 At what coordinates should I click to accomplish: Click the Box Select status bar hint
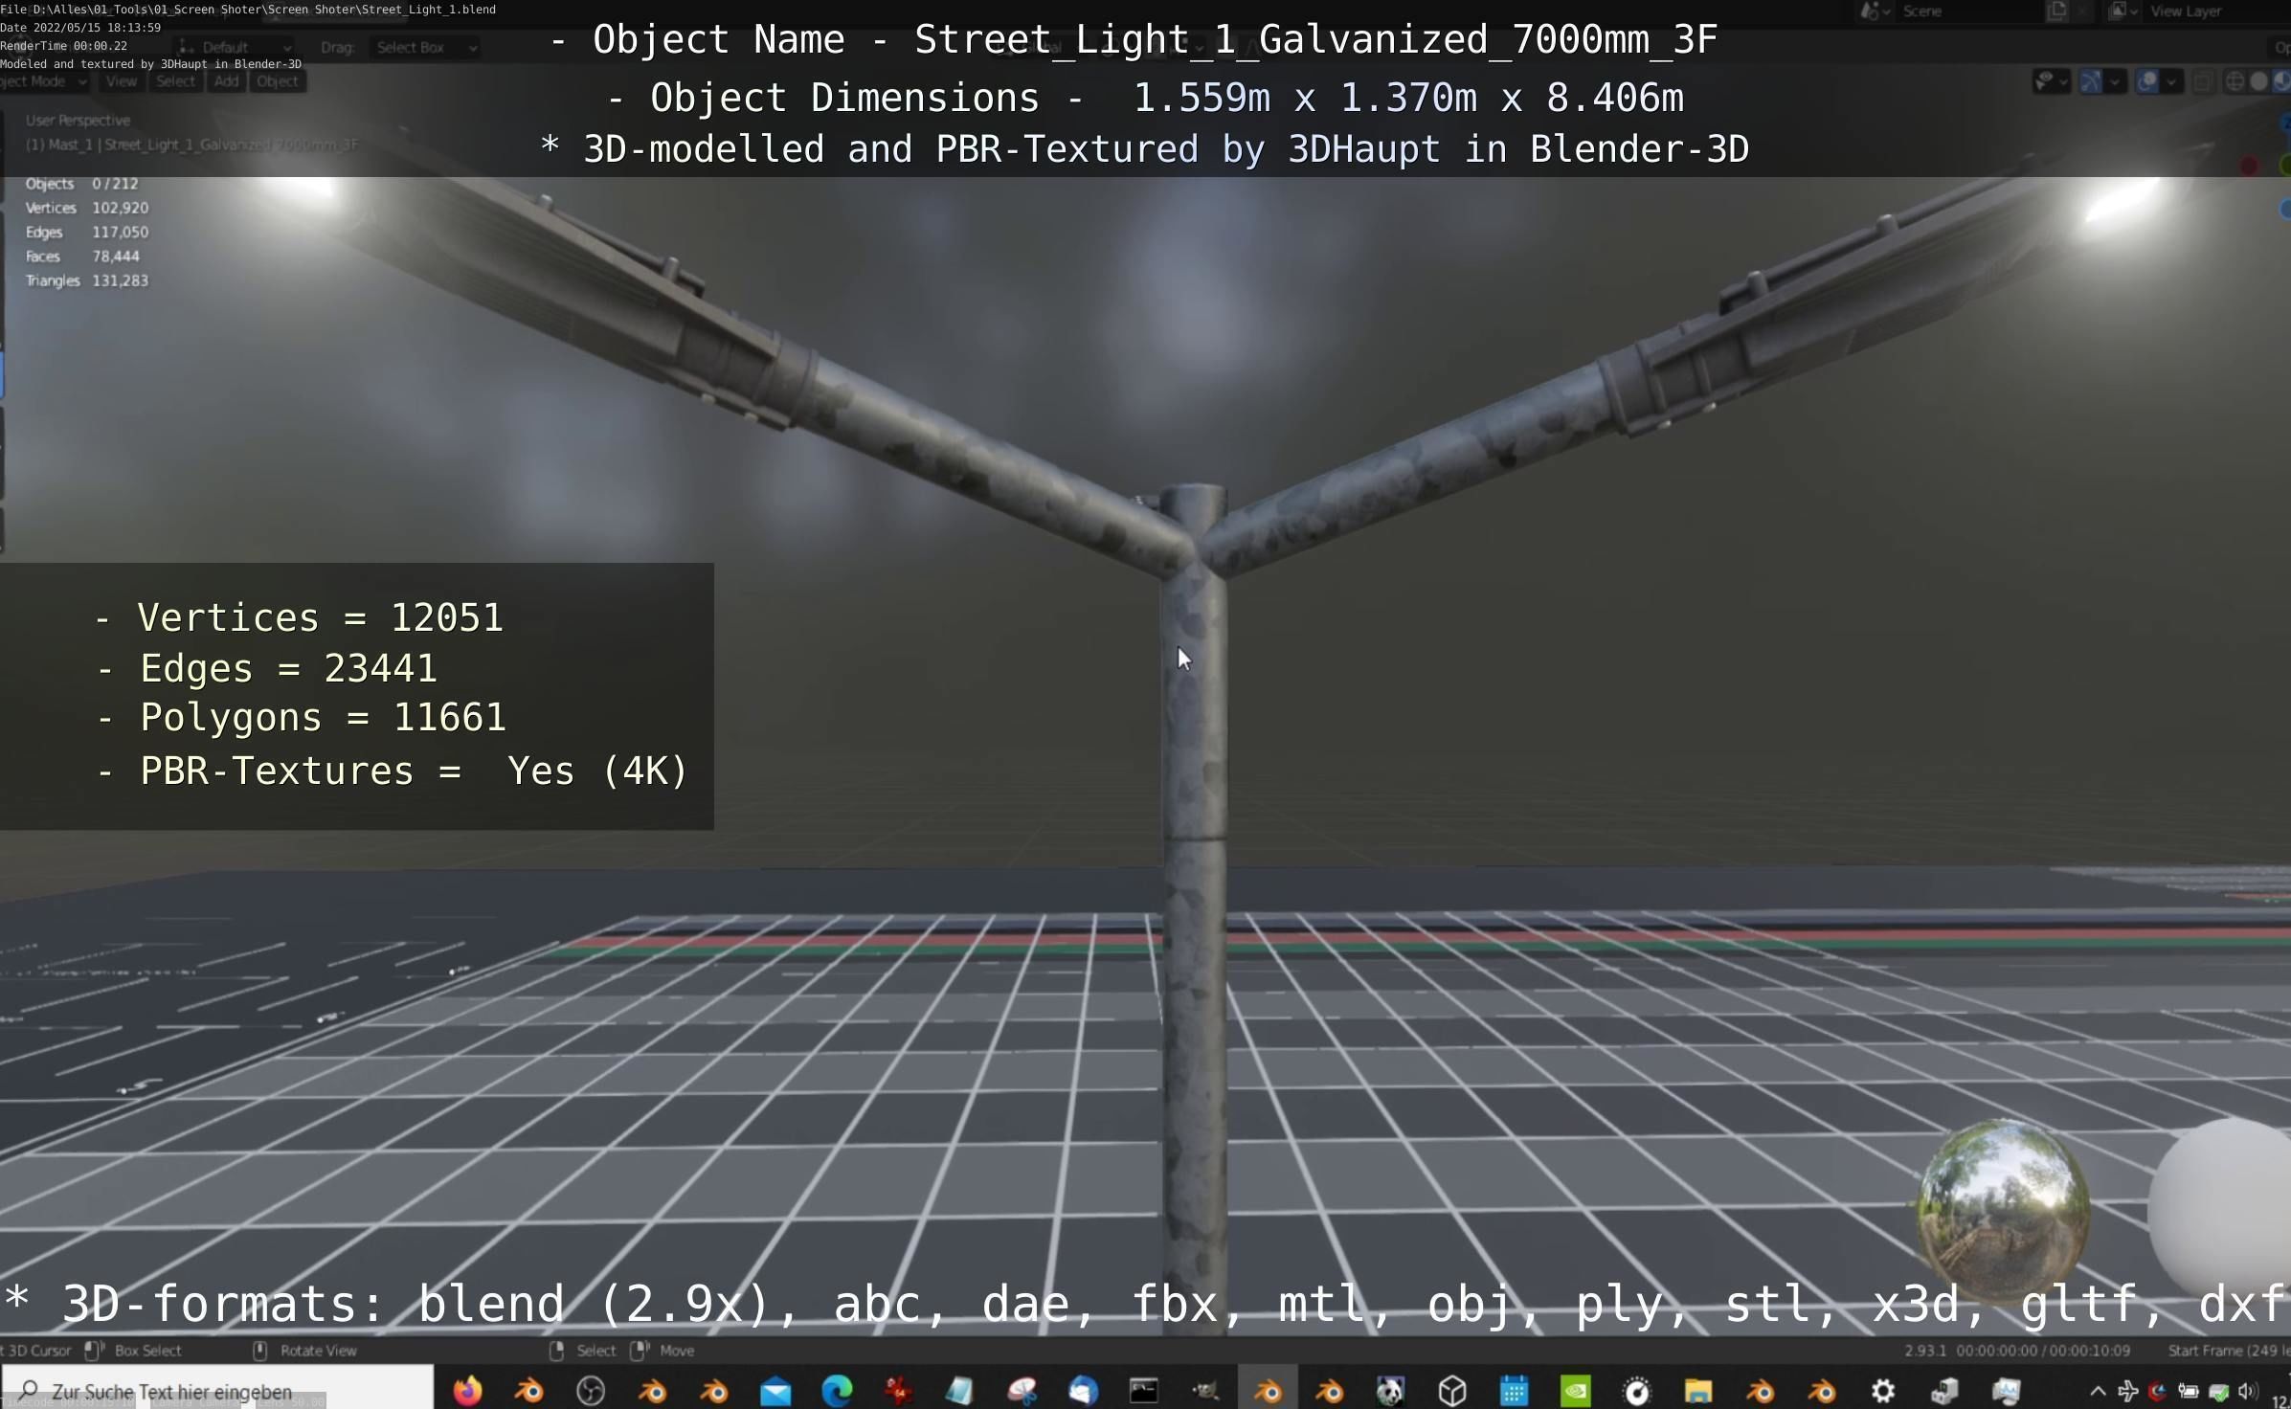pyautogui.click(x=133, y=1351)
